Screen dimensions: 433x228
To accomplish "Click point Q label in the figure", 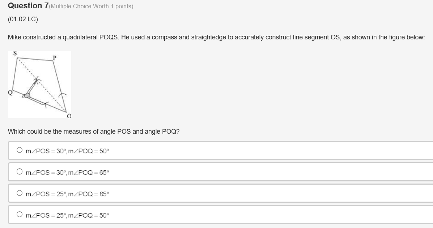I will [x=10, y=92].
